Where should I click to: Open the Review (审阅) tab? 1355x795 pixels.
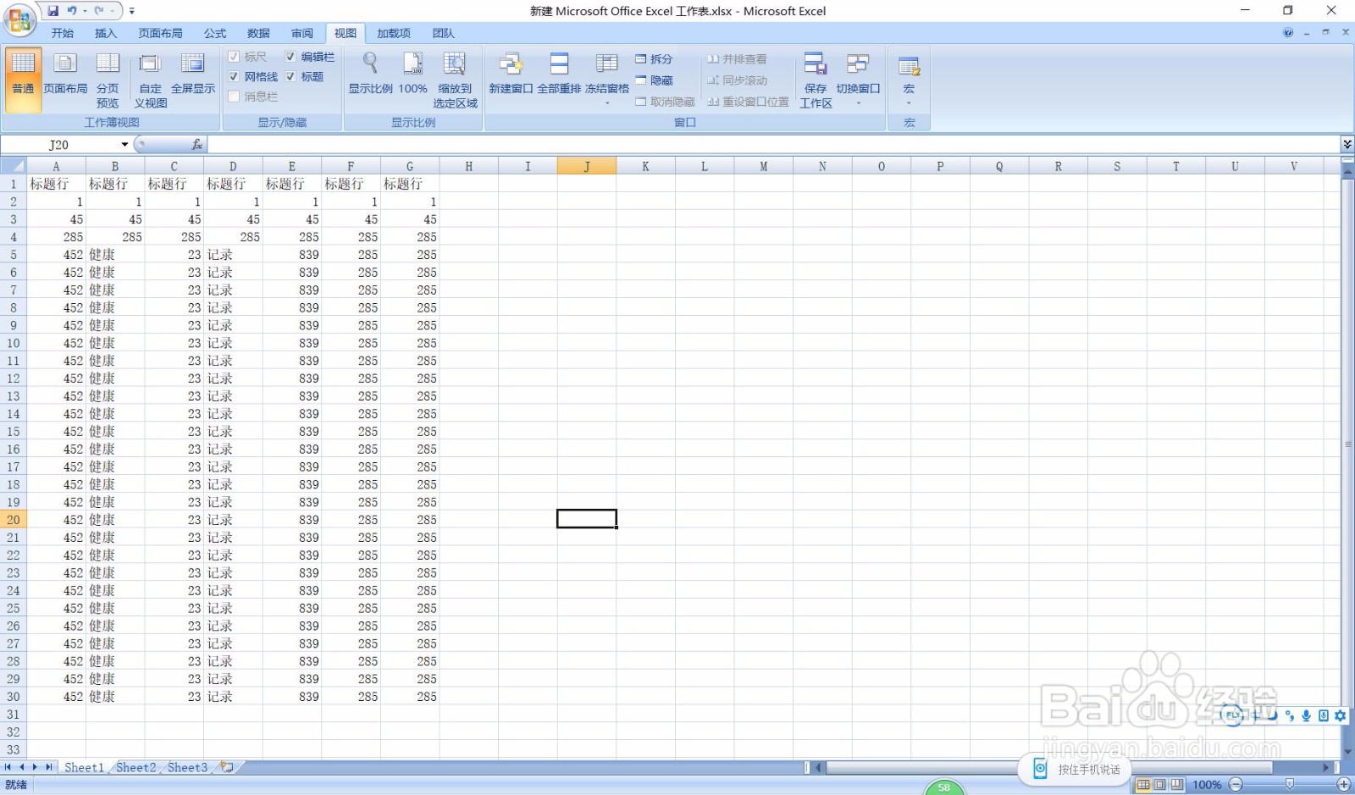coord(302,33)
